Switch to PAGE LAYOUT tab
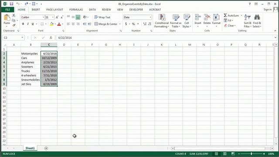This screenshot has height=157, width=279. pos(54,10)
